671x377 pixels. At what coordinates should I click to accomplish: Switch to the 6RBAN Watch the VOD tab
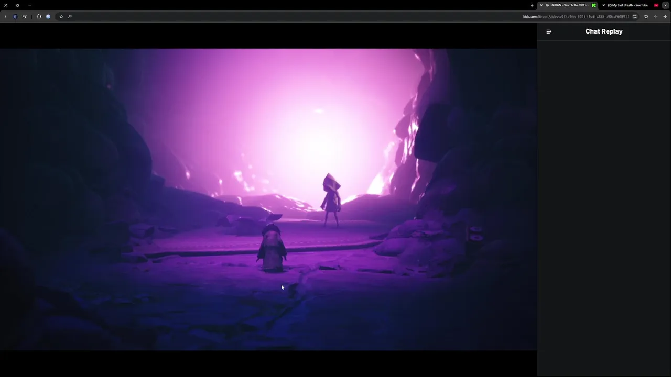click(x=568, y=5)
